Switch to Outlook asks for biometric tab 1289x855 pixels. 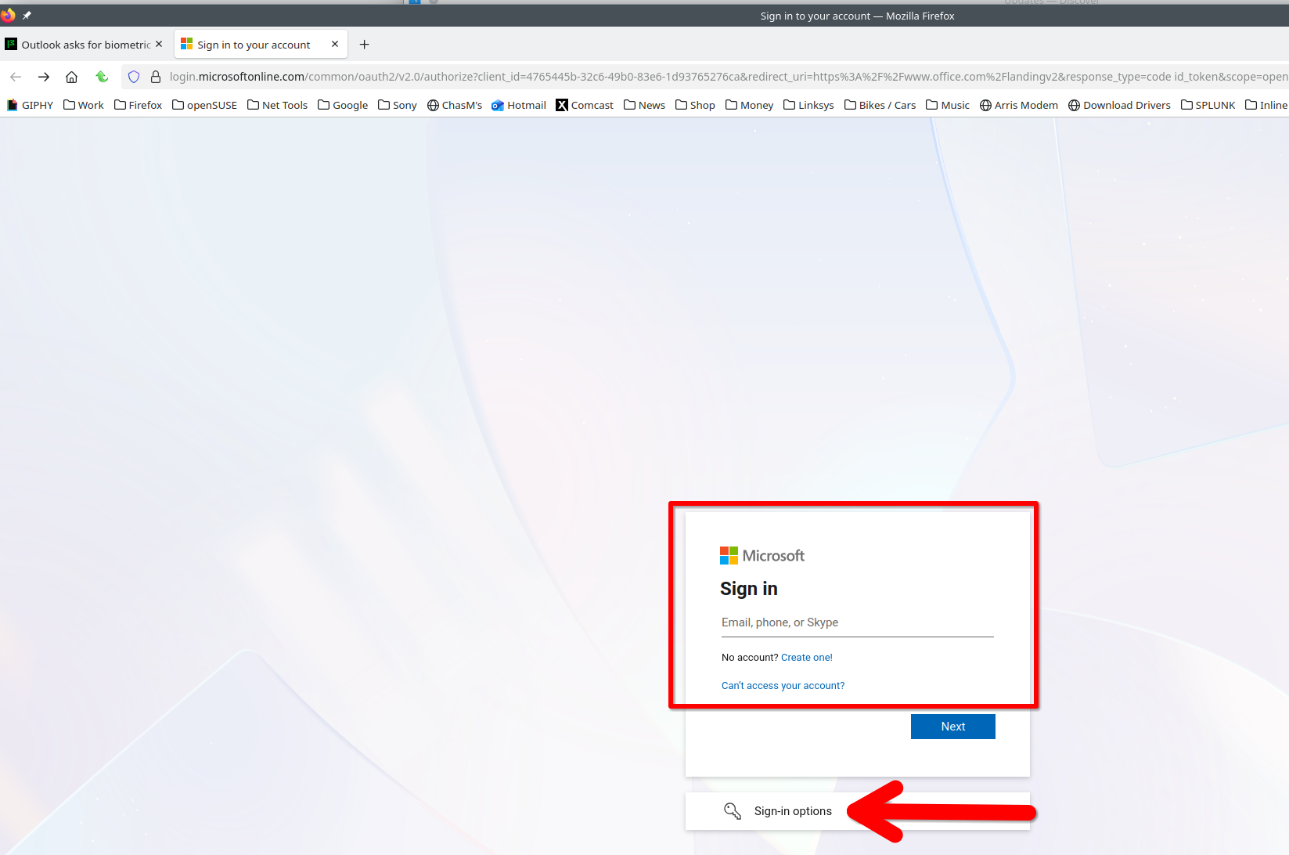point(85,45)
